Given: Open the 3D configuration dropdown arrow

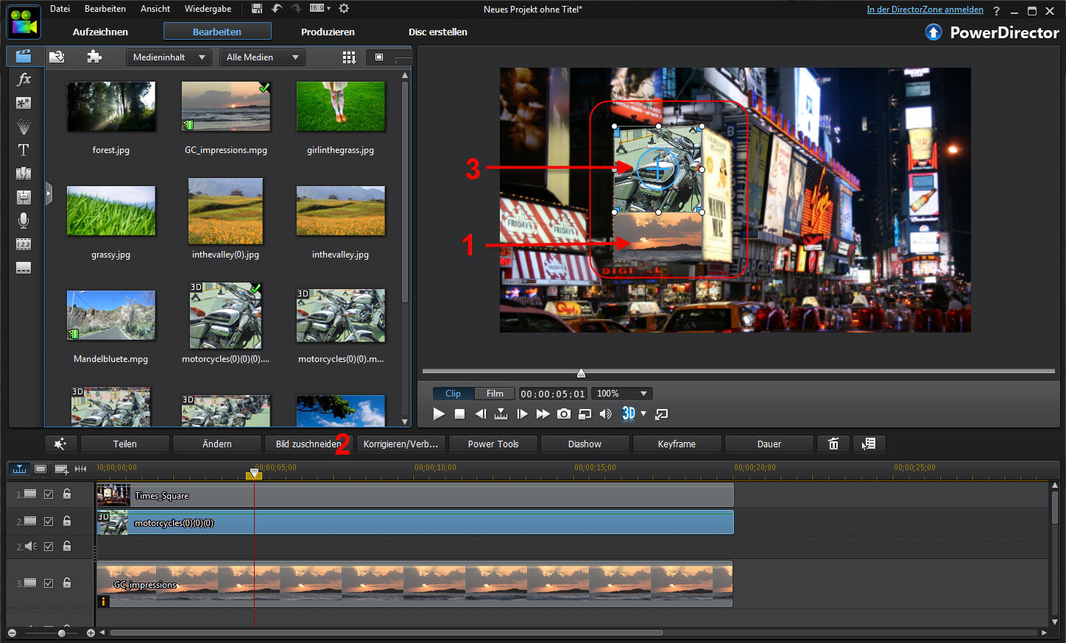Looking at the screenshot, I should point(643,413).
